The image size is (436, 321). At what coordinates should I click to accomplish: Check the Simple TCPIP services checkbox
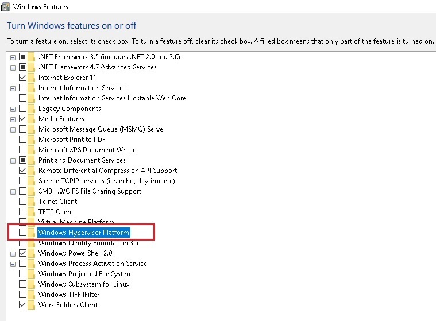tap(23, 181)
